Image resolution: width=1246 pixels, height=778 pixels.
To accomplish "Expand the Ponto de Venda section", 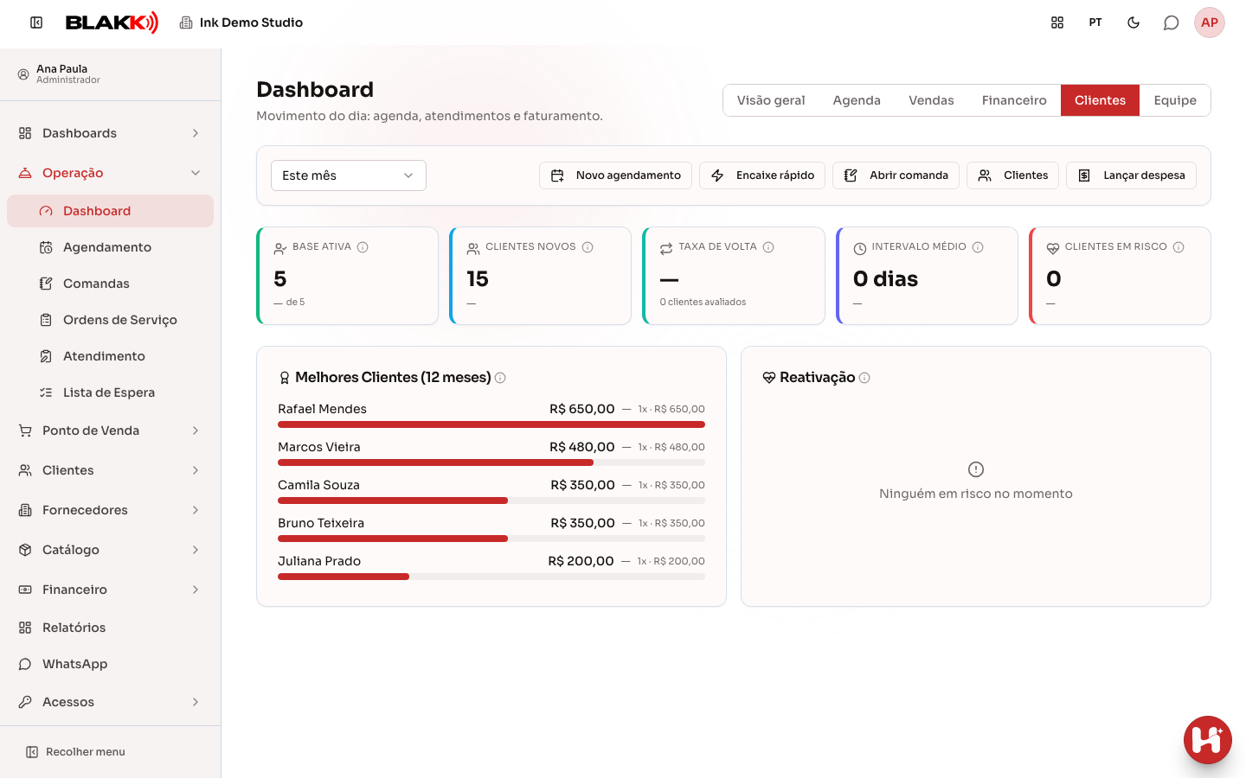I will [110, 430].
